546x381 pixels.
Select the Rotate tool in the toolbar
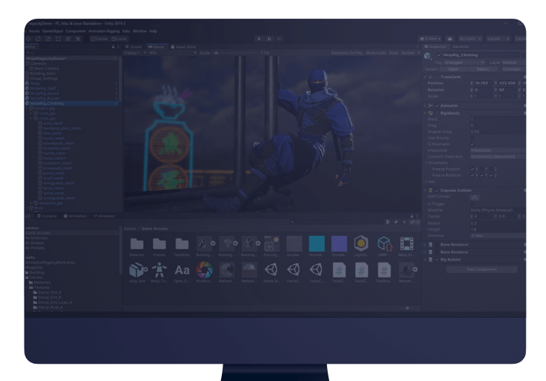(x=38, y=39)
